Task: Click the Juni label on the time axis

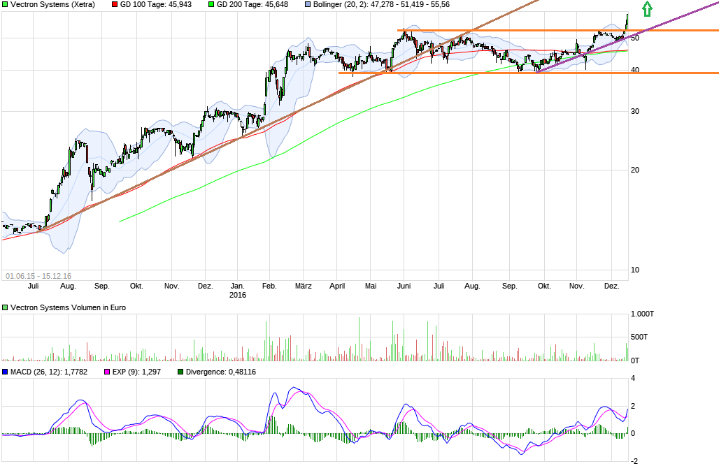Action: [x=405, y=286]
